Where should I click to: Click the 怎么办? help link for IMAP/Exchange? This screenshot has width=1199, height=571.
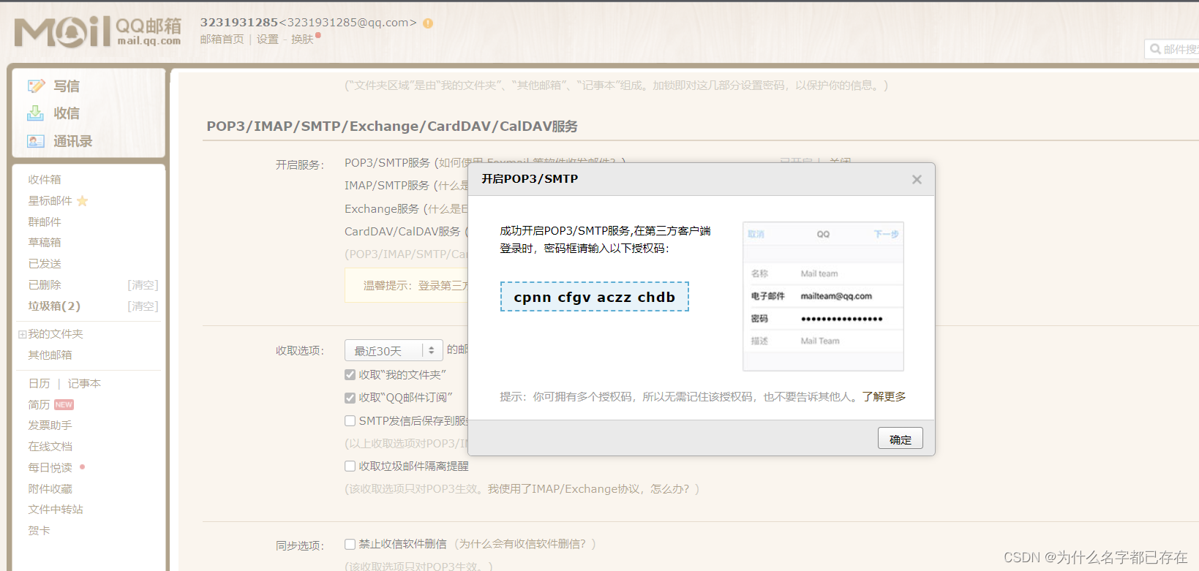(x=669, y=488)
